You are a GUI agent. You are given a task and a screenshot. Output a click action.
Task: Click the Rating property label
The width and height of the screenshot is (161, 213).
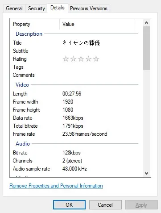20,59
